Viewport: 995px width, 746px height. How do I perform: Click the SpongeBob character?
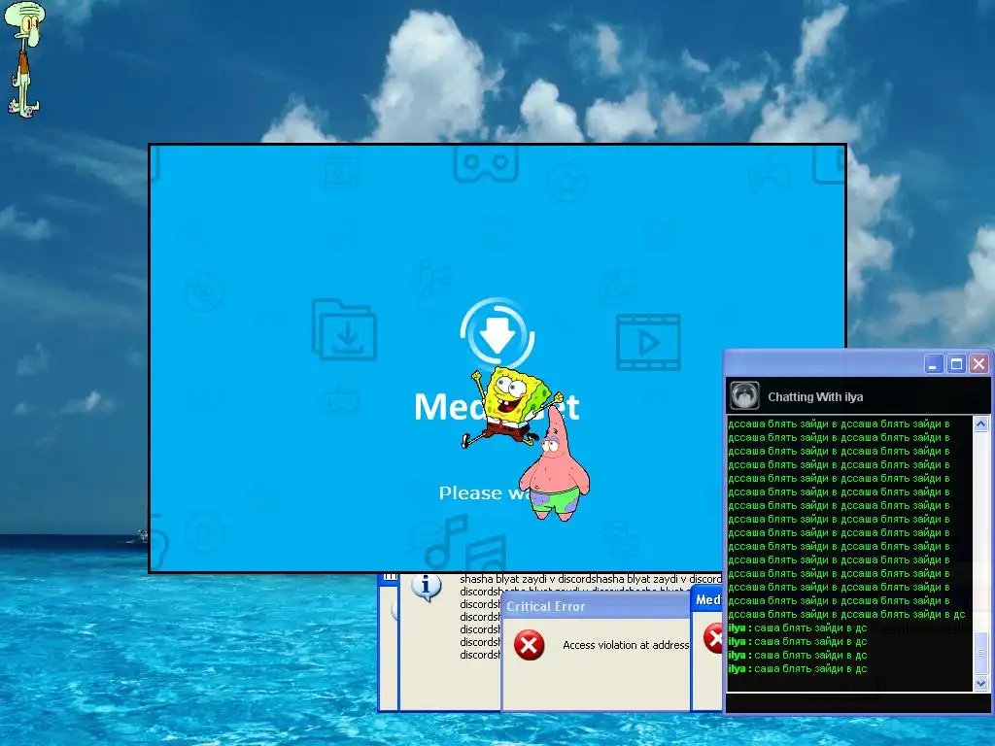(511, 406)
